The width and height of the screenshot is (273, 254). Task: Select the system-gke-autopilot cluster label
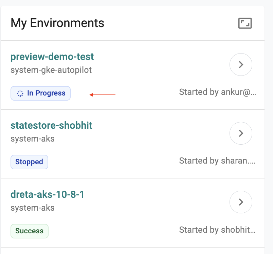[51, 70]
